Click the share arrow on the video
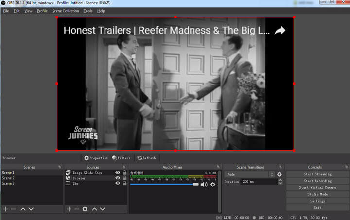The height and width of the screenshot is (220, 350). pyautogui.click(x=280, y=31)
